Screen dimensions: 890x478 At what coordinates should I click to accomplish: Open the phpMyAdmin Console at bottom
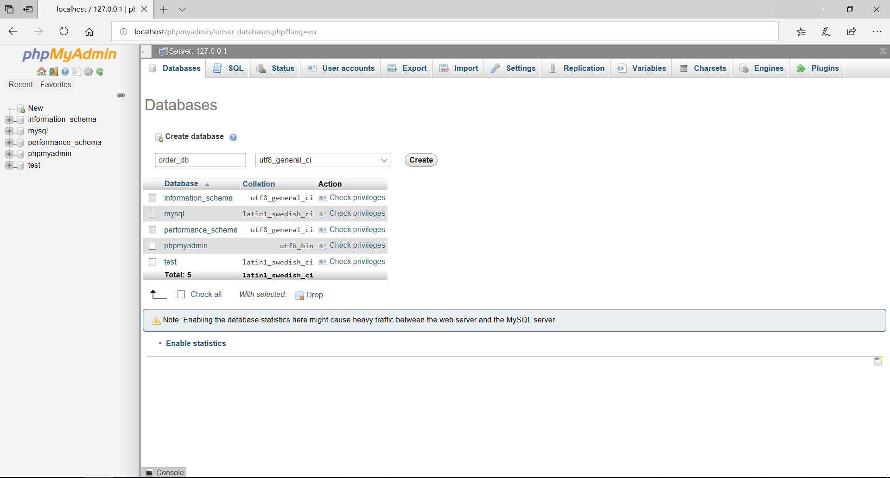point(164,472)
